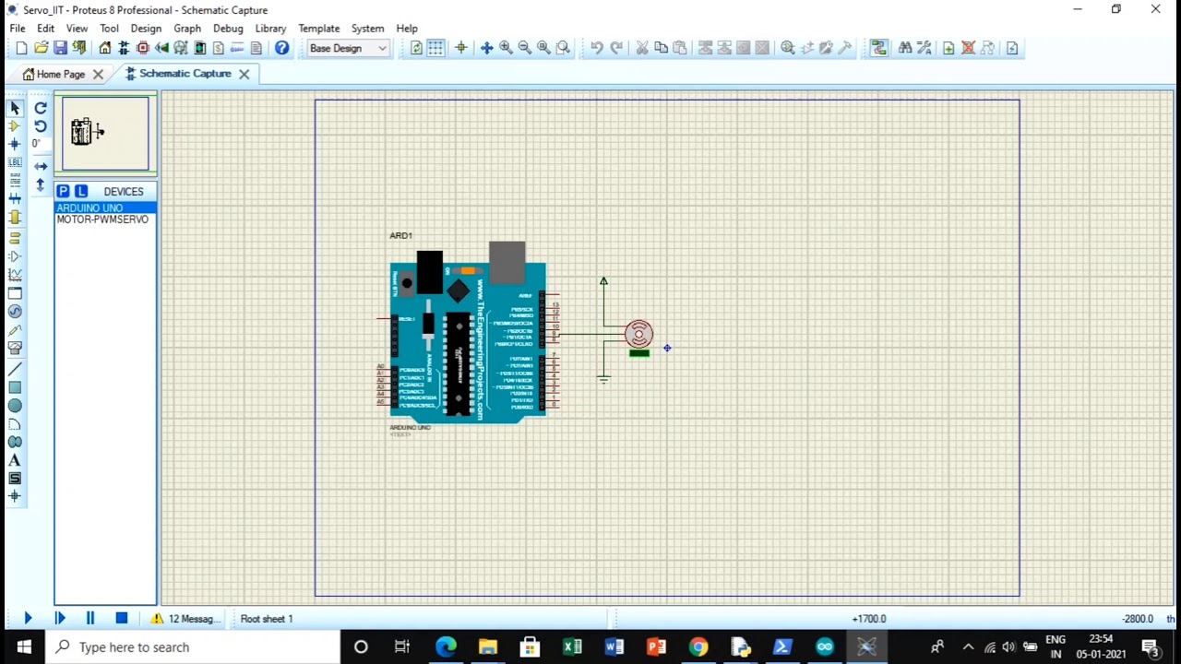Image resolution: width=1181 pixels, height=664 pixels.
Task: Open the Debug menu
Action: tap(228, 29)
